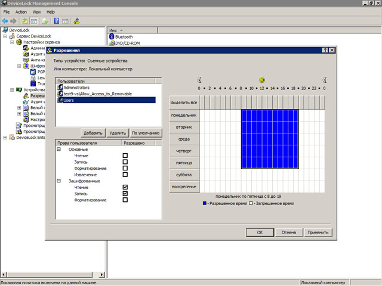Check basic Извлечение (eject) permission checkbox
The width and height of the screenshot is (382, 286).
(125, 175)
